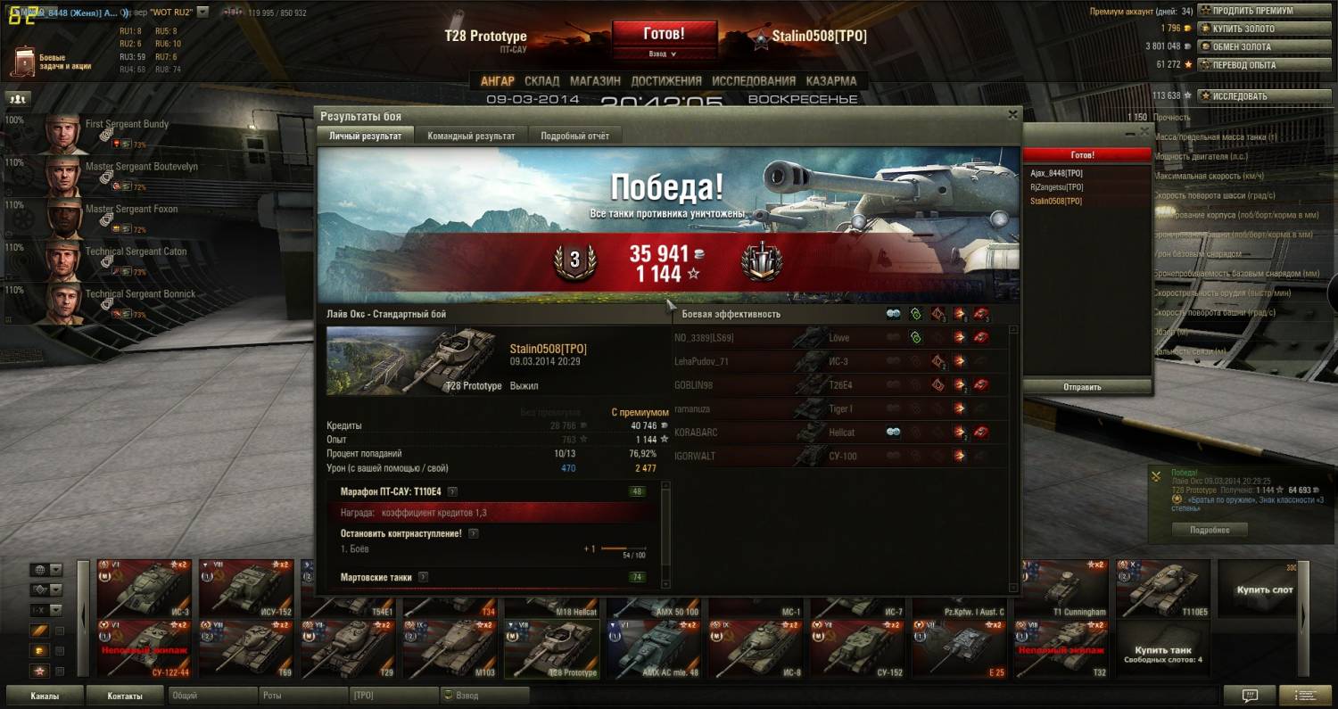Check the red star bonus-experience filter checkbox

click(60, 671)
